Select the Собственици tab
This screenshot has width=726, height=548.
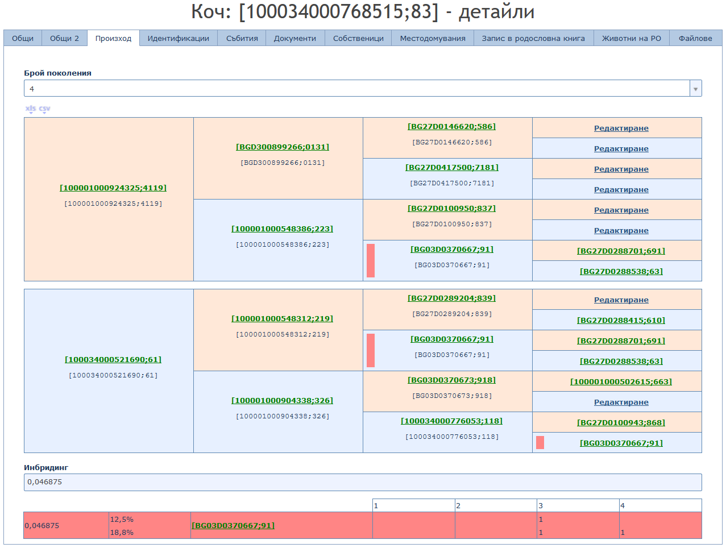(x=358, y=39)
